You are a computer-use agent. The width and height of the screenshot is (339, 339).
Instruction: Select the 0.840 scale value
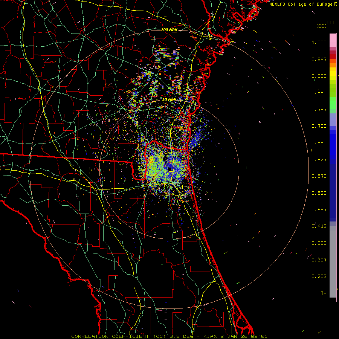[x=319, y=93]
